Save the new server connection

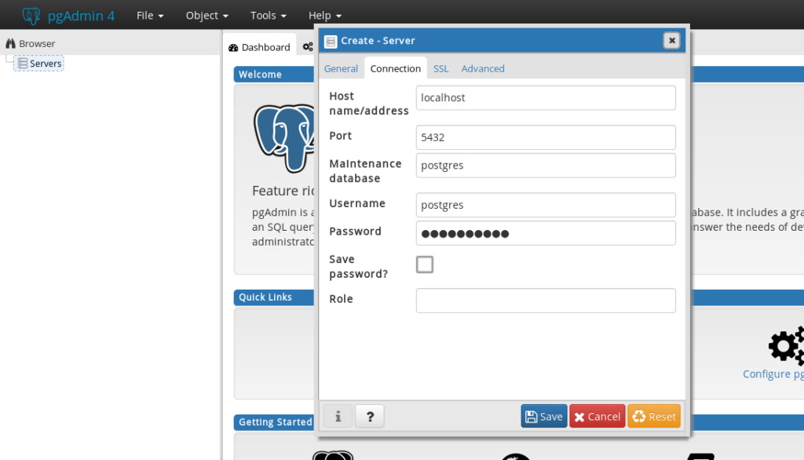(543, 416)
